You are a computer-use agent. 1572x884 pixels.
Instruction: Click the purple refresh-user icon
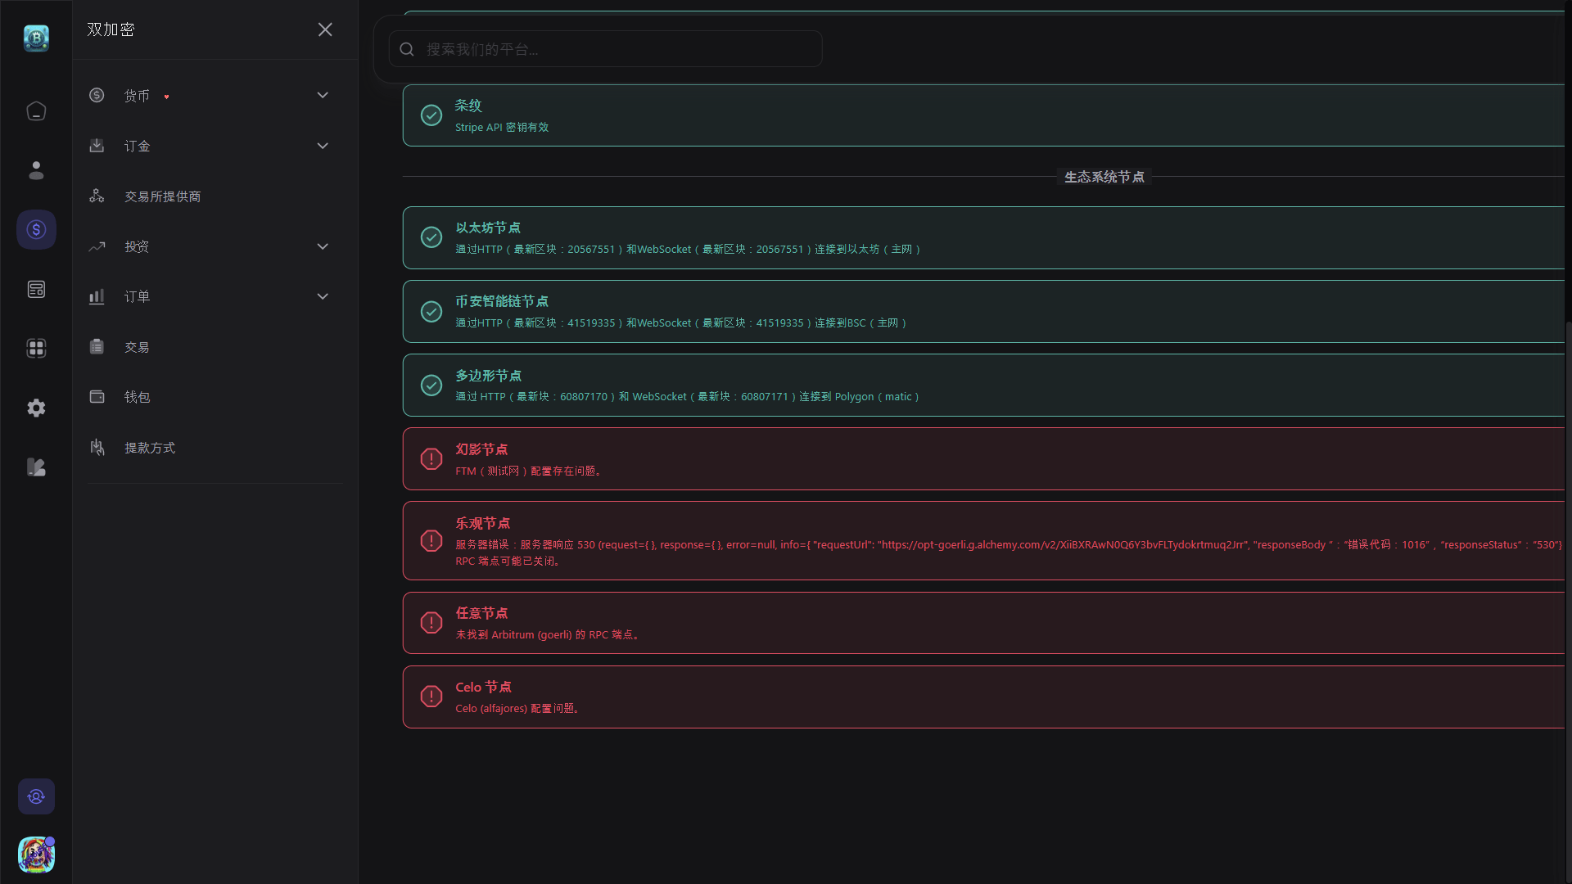[x=36, y=796]
